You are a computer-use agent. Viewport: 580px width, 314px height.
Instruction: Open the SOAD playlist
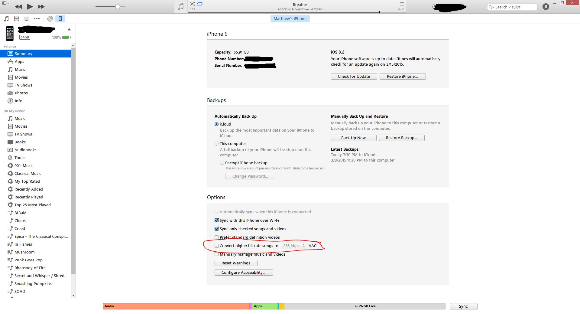pos(36,291)
